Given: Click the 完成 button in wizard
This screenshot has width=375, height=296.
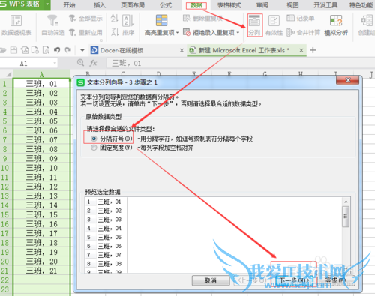Looking at the screenshot, I should click(335, 280).
